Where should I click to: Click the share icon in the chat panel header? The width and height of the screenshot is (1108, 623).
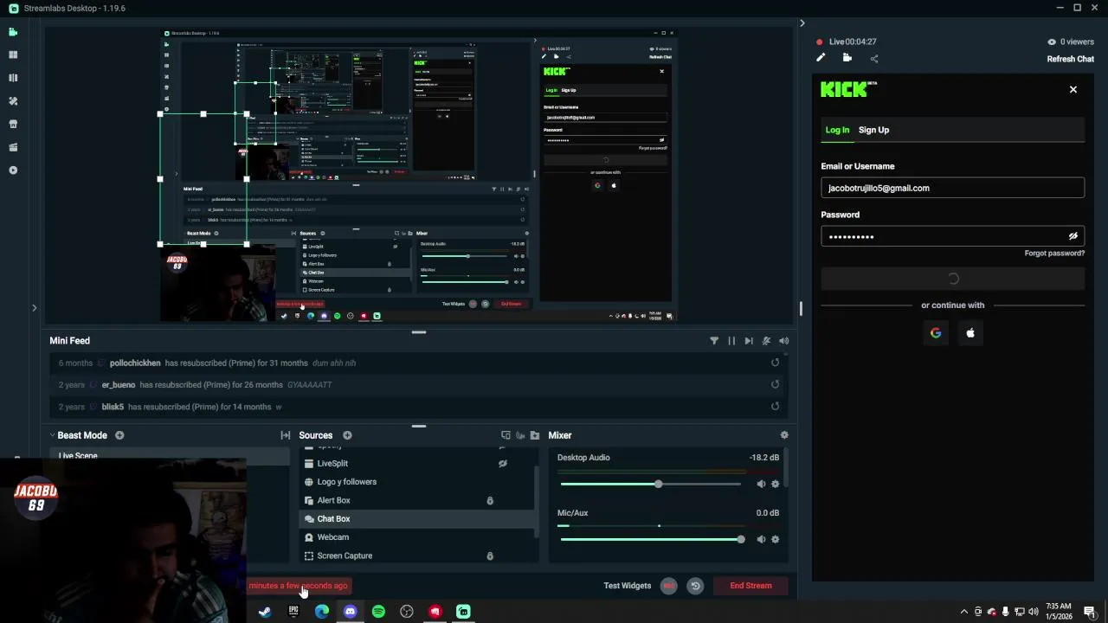pos(874,59)
